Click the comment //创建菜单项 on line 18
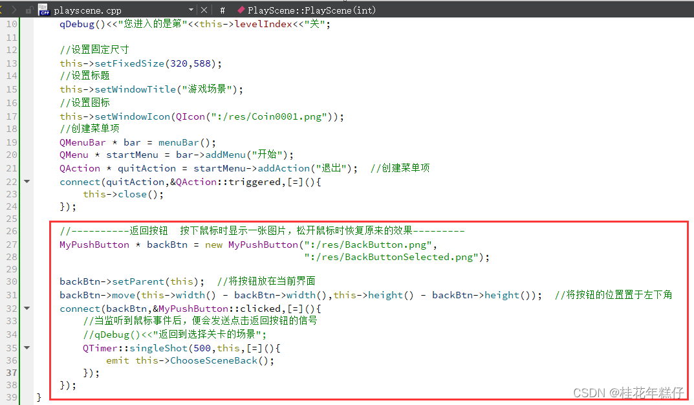The width and height of the screenshot is (694, 405). (x=89, y=128)
